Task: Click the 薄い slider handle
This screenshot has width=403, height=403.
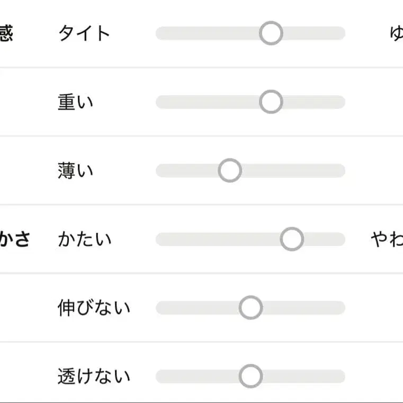Action: [x=230, y=171]
